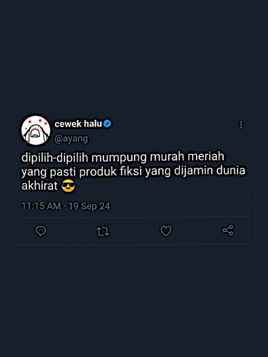Open the @ayang handle link
268x357 pixels.
[71, 139]
